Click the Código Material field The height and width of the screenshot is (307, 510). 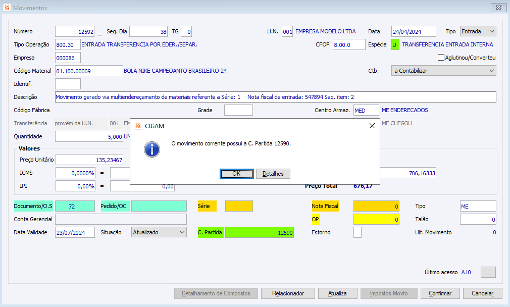(x=89, y=71)
